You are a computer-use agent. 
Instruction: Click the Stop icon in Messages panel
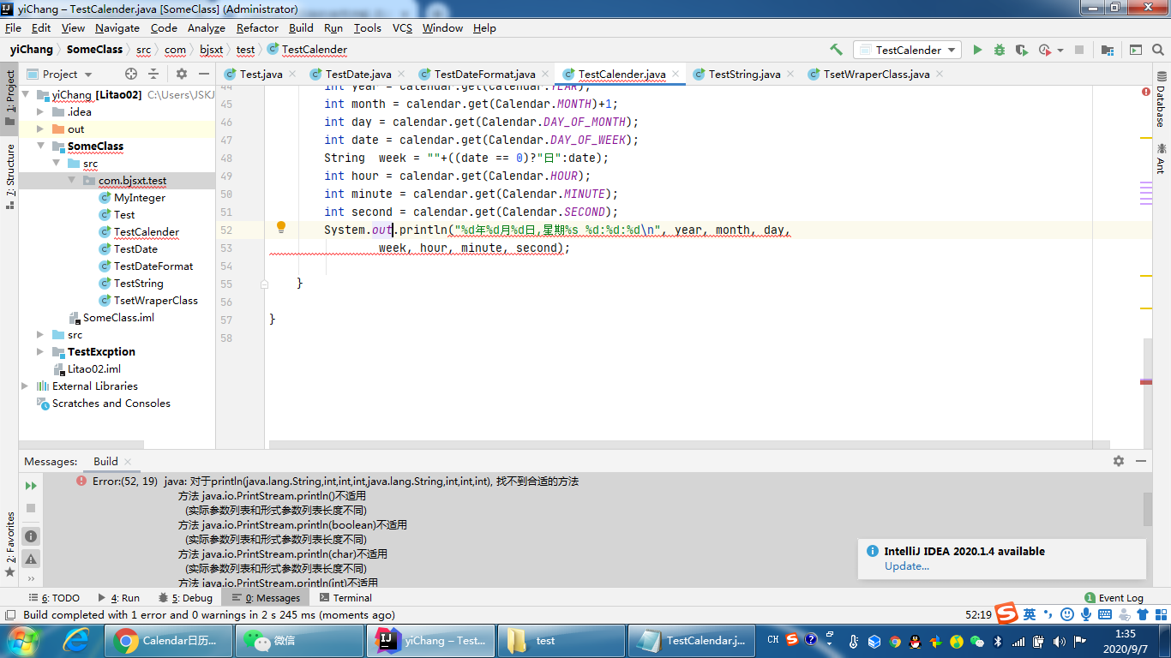31,508
